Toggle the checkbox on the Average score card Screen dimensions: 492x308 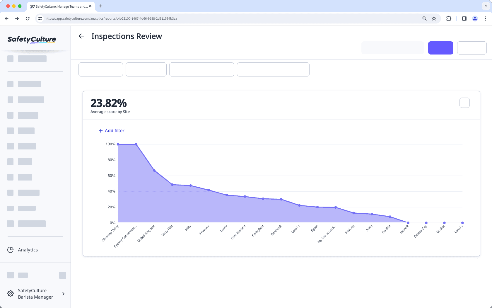464,103
